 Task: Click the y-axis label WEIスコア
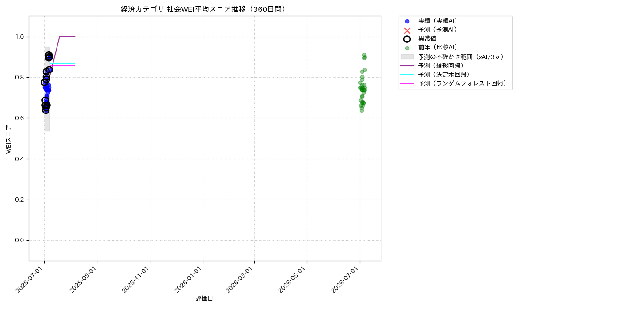[x=9, y=139]
